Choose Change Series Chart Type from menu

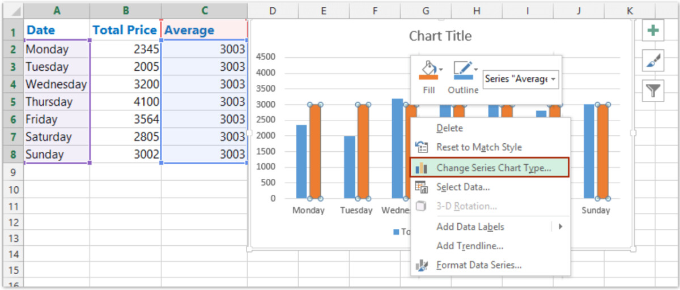coord(493,168)
